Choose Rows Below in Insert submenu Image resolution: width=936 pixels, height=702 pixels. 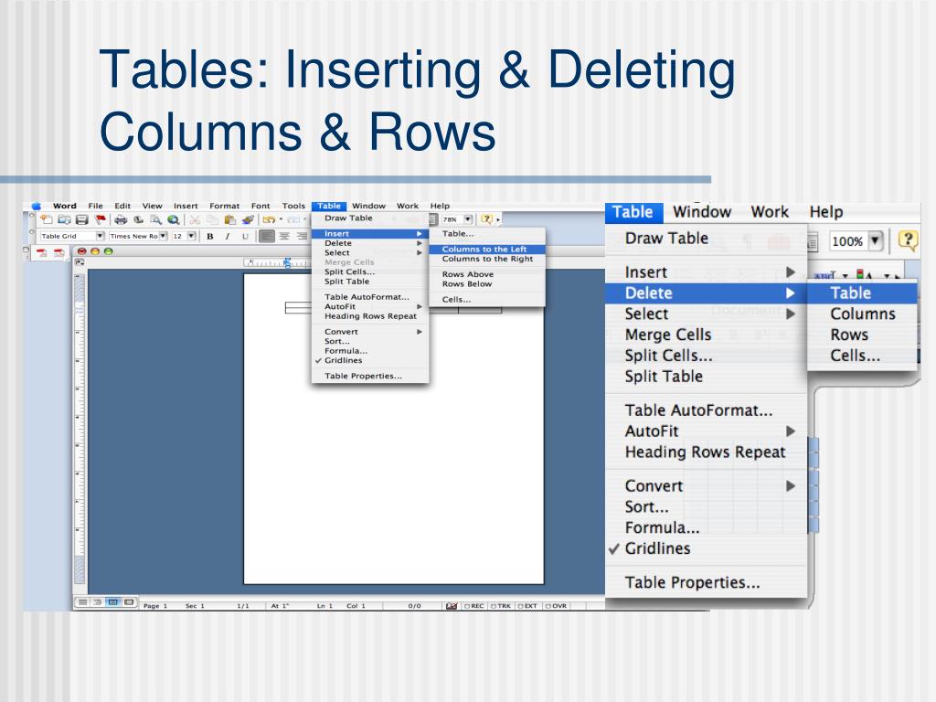pos(487,284)
